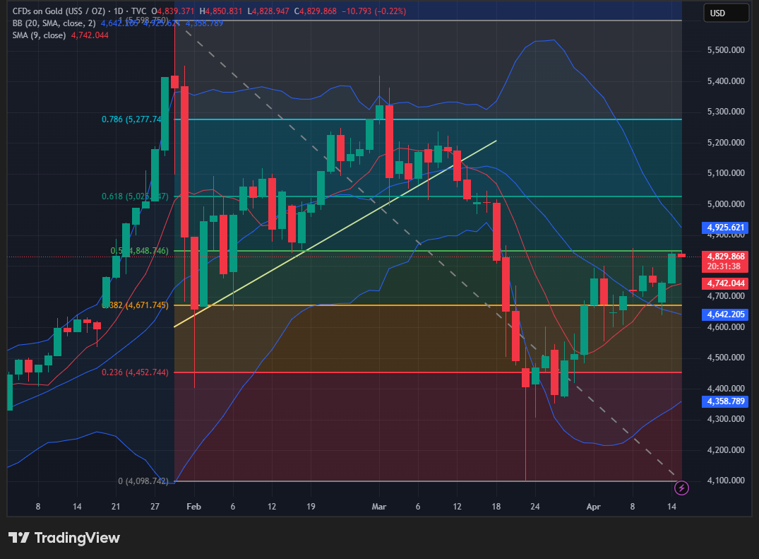Click the red 4,742.044 SMA price label

tap(726, 283)
